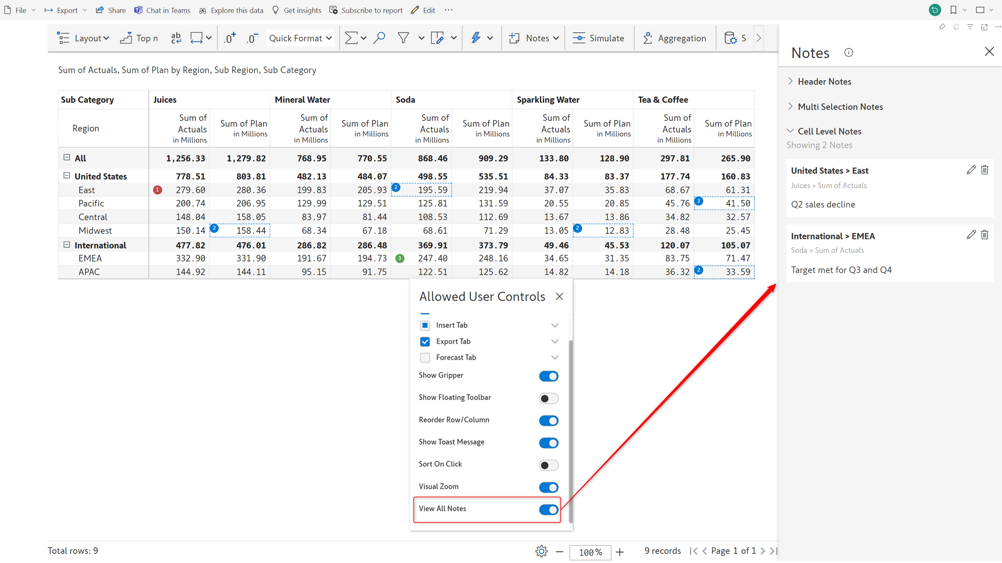Click the 100% zoom input field
Viewport: 1002px width, 563px height.
tap(590, 552)
